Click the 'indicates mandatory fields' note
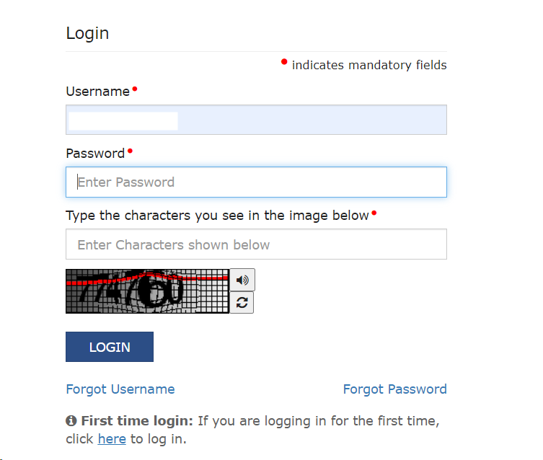Image resolution: width=543 pixels, height=460 pixels. (369, 65)
